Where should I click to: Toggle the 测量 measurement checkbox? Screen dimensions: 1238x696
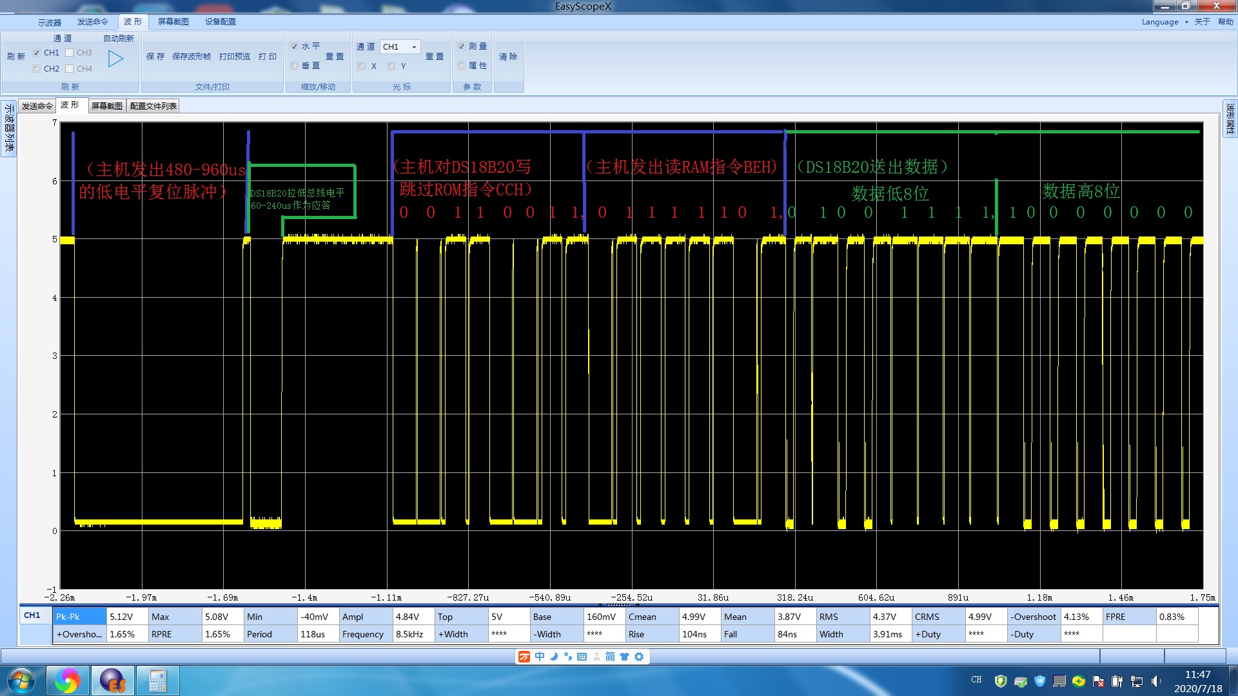point(462,46)
